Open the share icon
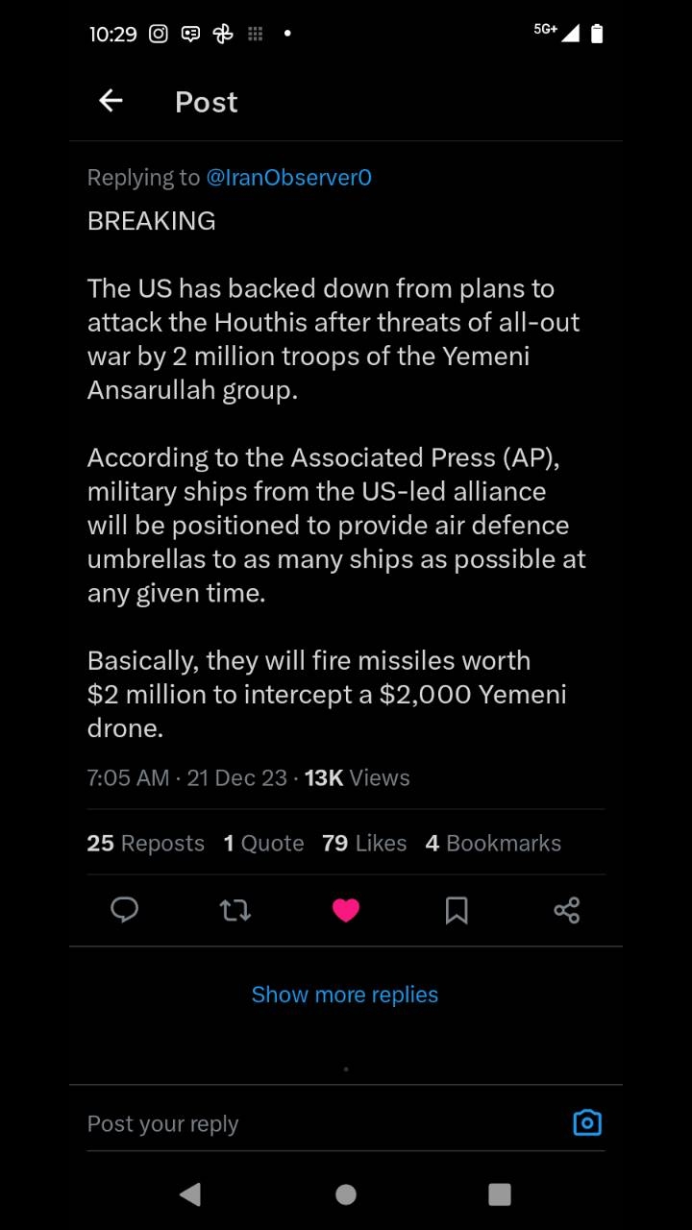The image size is (692, 1230). pyautogui.click(x=567, y=910)
